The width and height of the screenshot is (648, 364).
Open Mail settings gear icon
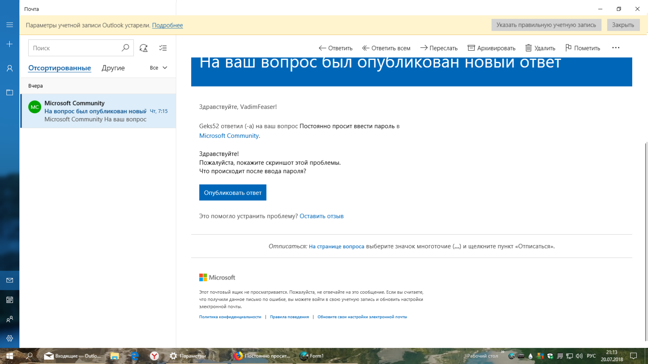tap(10, 339)
